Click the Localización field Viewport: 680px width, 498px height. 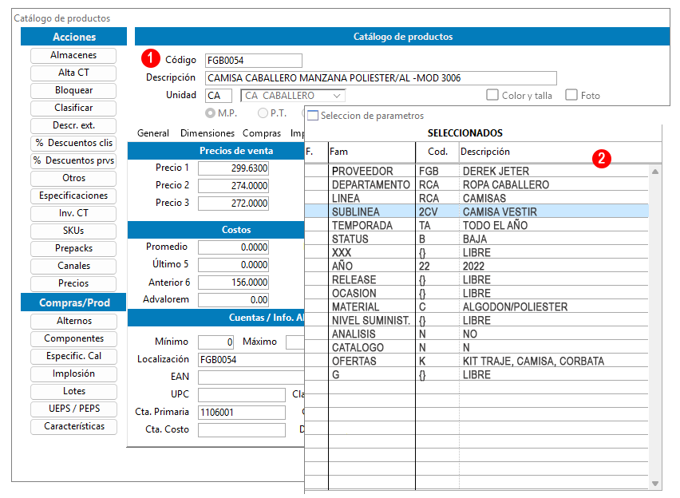[x=251, y=360]
